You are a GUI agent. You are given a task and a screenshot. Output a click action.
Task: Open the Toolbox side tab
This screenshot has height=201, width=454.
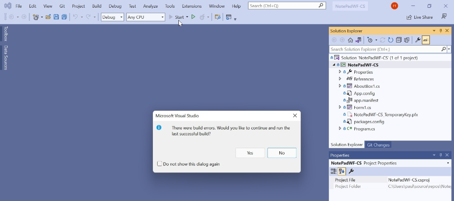pyautogui.click(x=6, y=34)
